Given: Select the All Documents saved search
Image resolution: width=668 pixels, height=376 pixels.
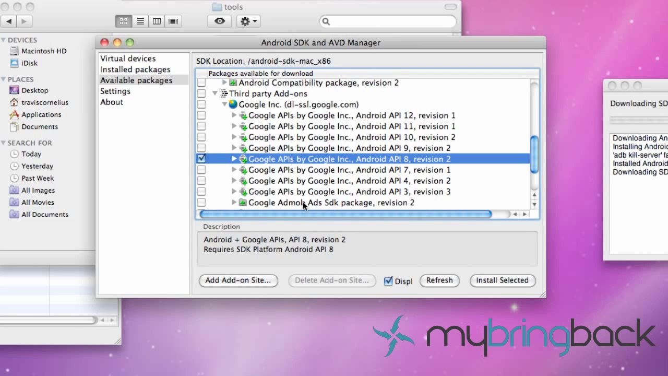Looking at the screenshot, I should tap(45, 215).
